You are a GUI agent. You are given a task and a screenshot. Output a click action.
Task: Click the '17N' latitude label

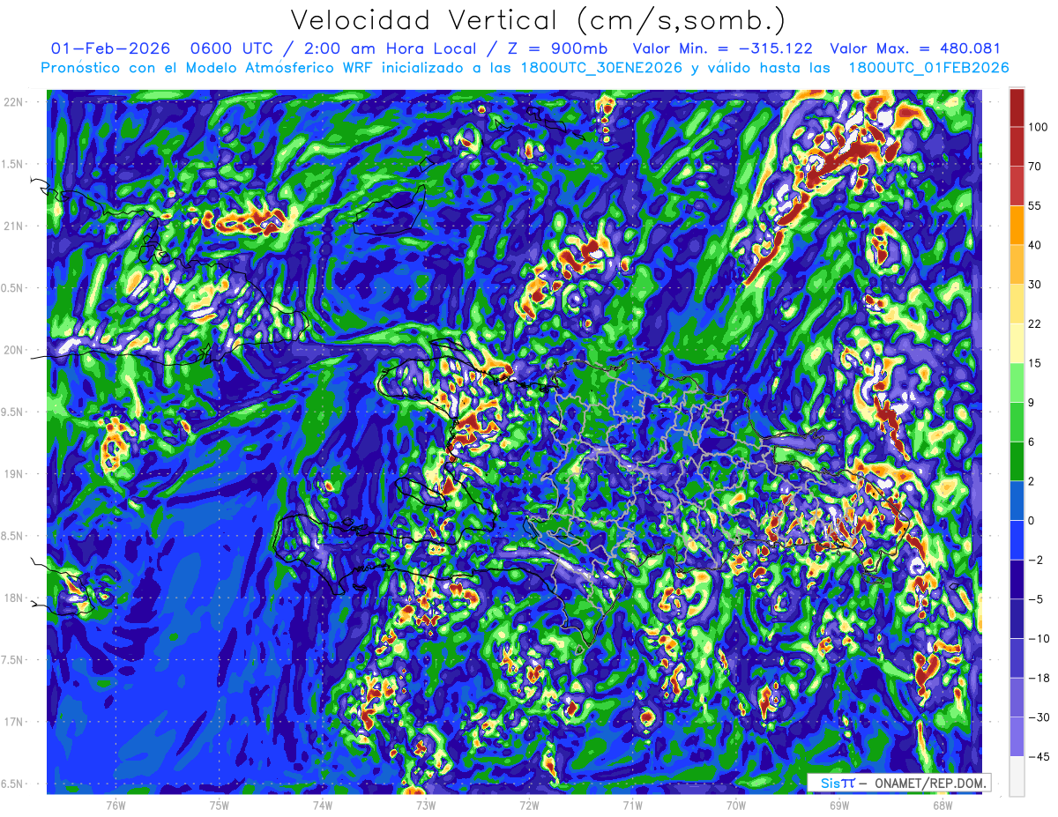13,722
